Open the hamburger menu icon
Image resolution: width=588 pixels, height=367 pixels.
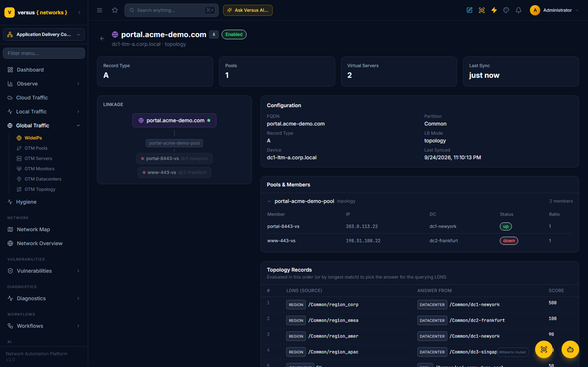[x=100, y=10]
